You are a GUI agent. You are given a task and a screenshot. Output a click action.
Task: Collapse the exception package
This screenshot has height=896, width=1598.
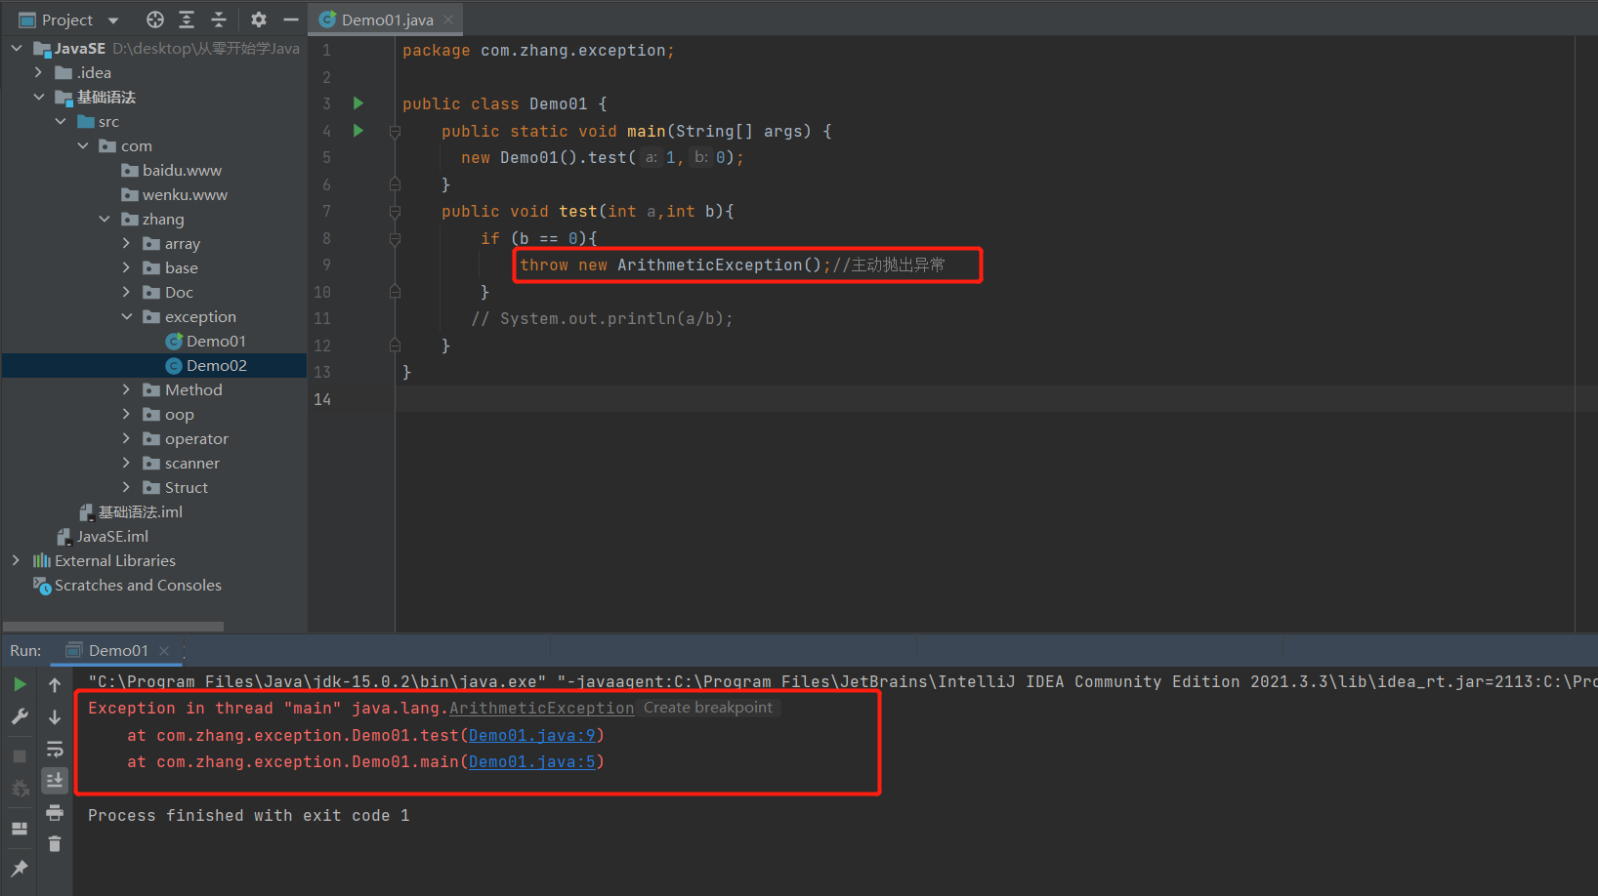click(x=126, y=316)
